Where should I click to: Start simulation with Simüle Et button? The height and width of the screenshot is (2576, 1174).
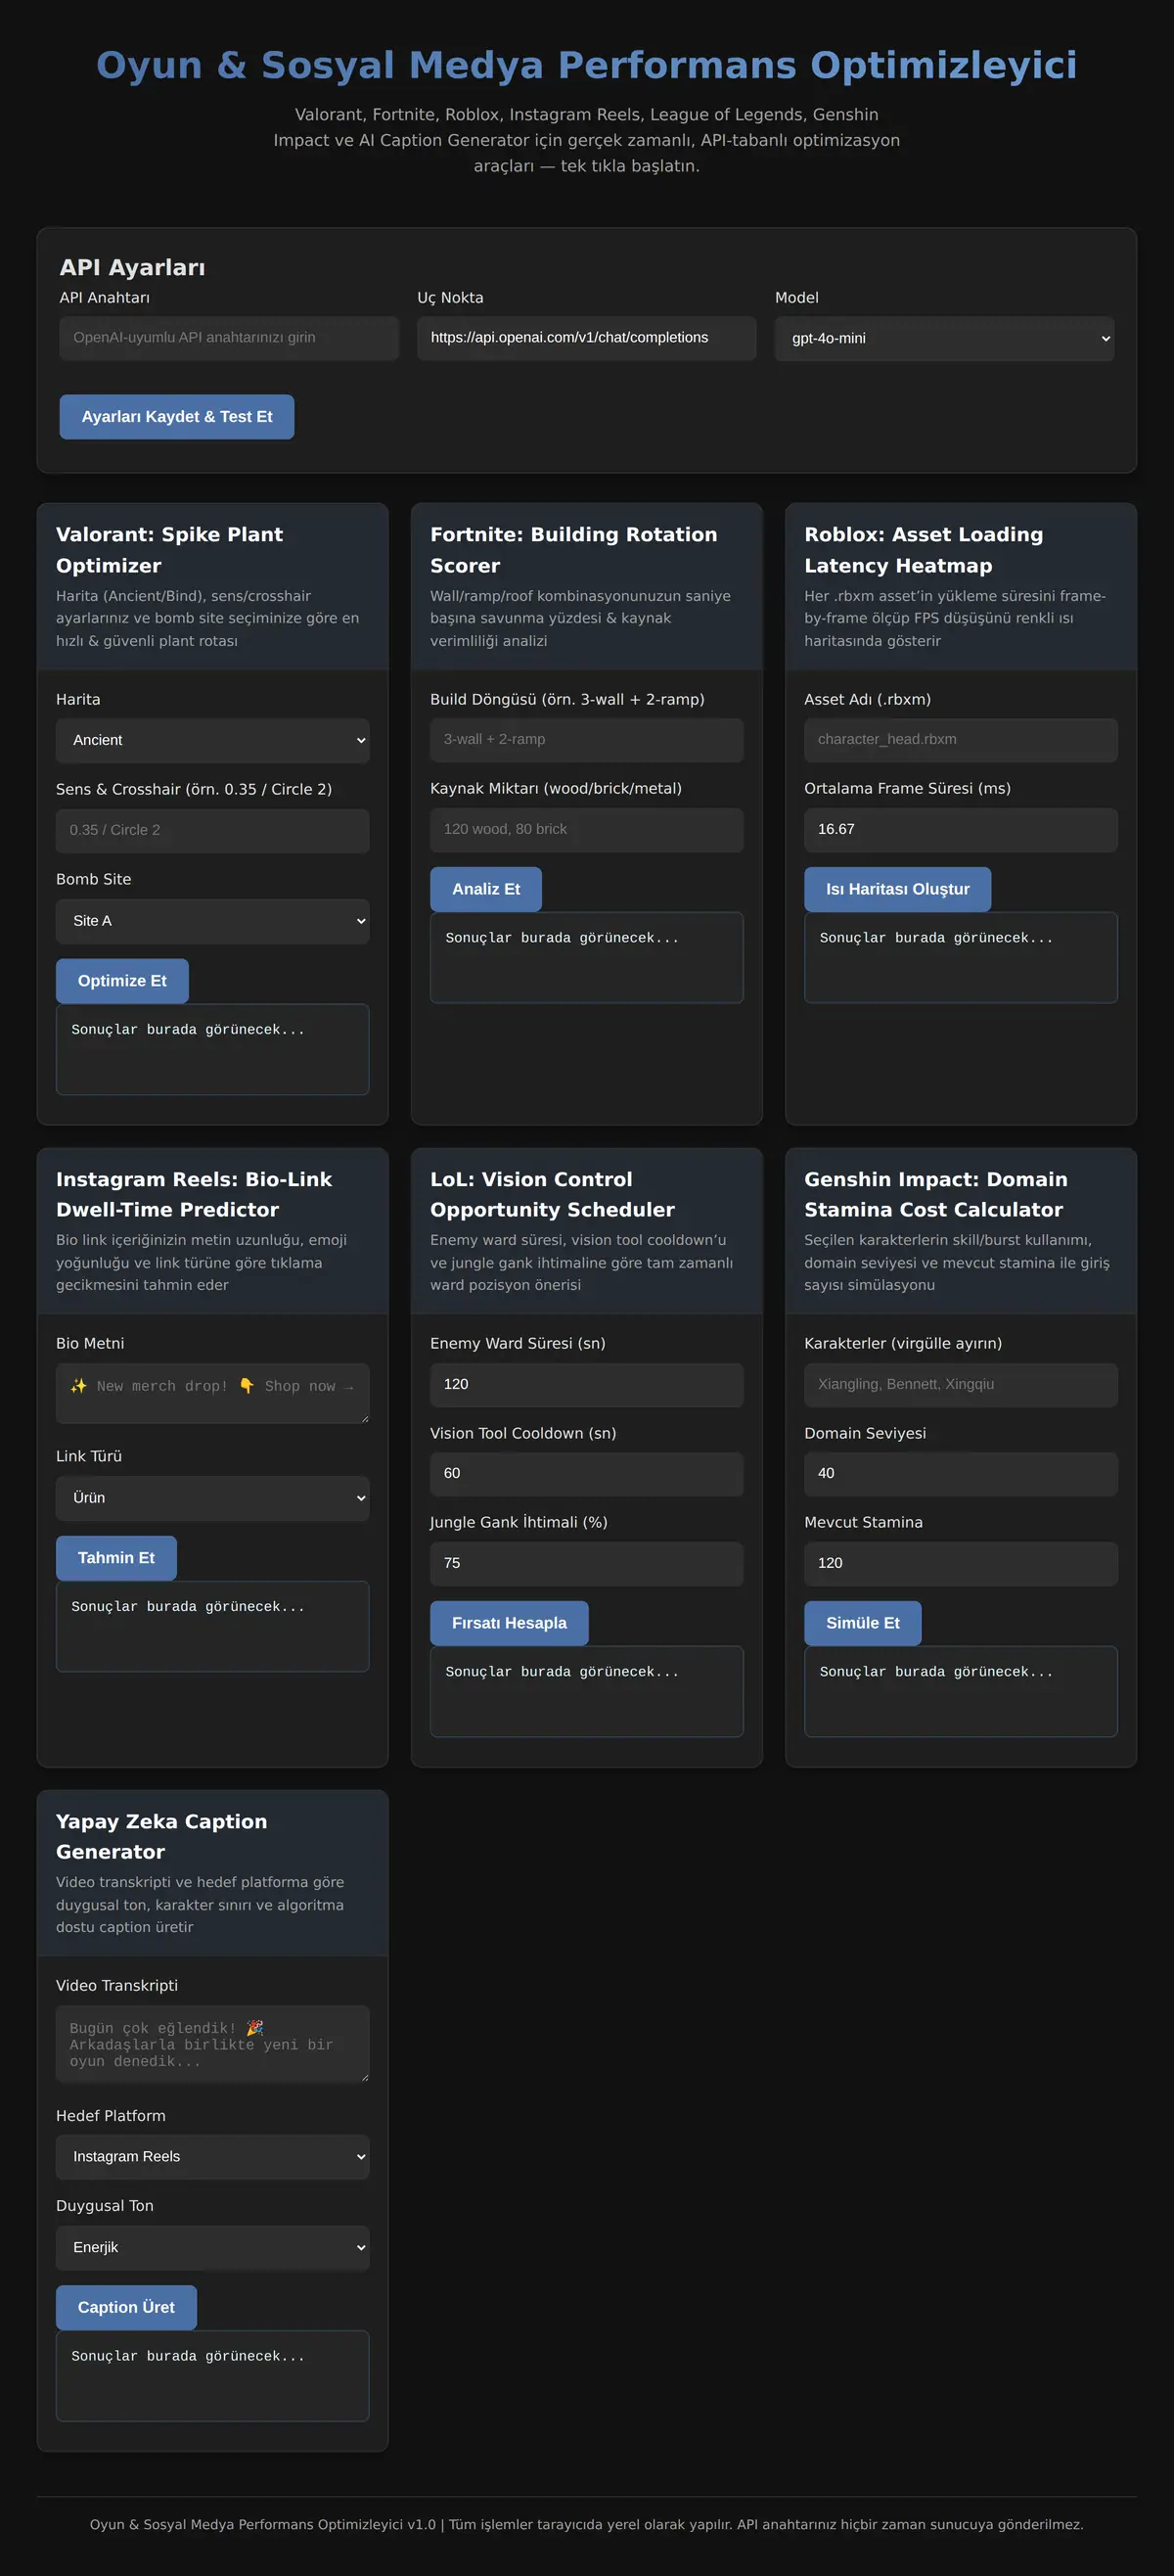(863, 1623)
